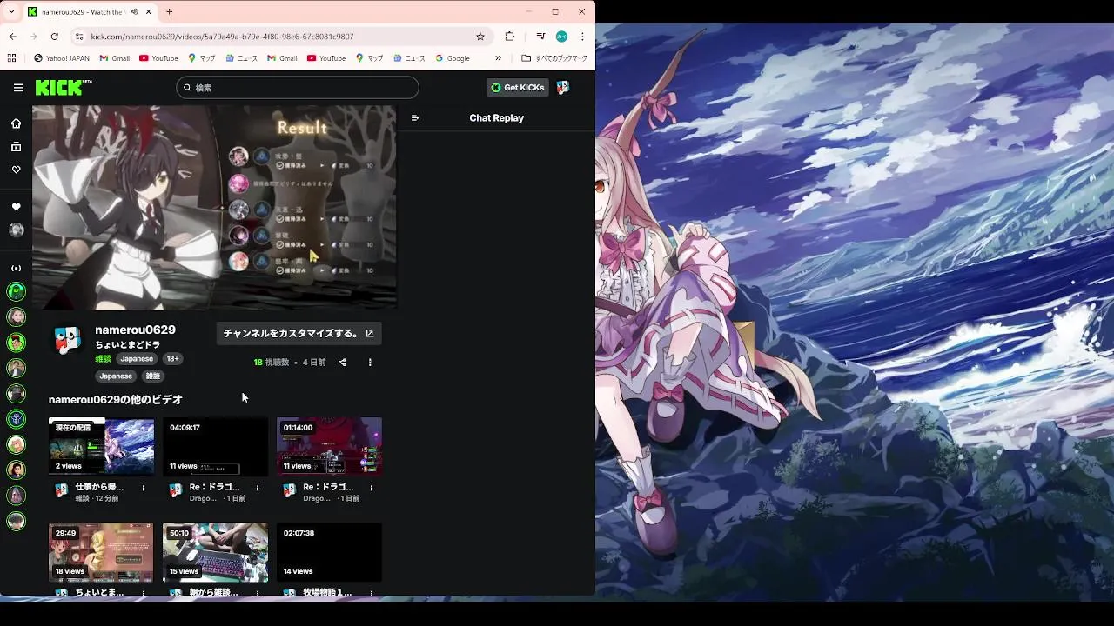Go to Home in Kick sidebar
Viewport: 1114px width, 626px height.
pos(16,123)
